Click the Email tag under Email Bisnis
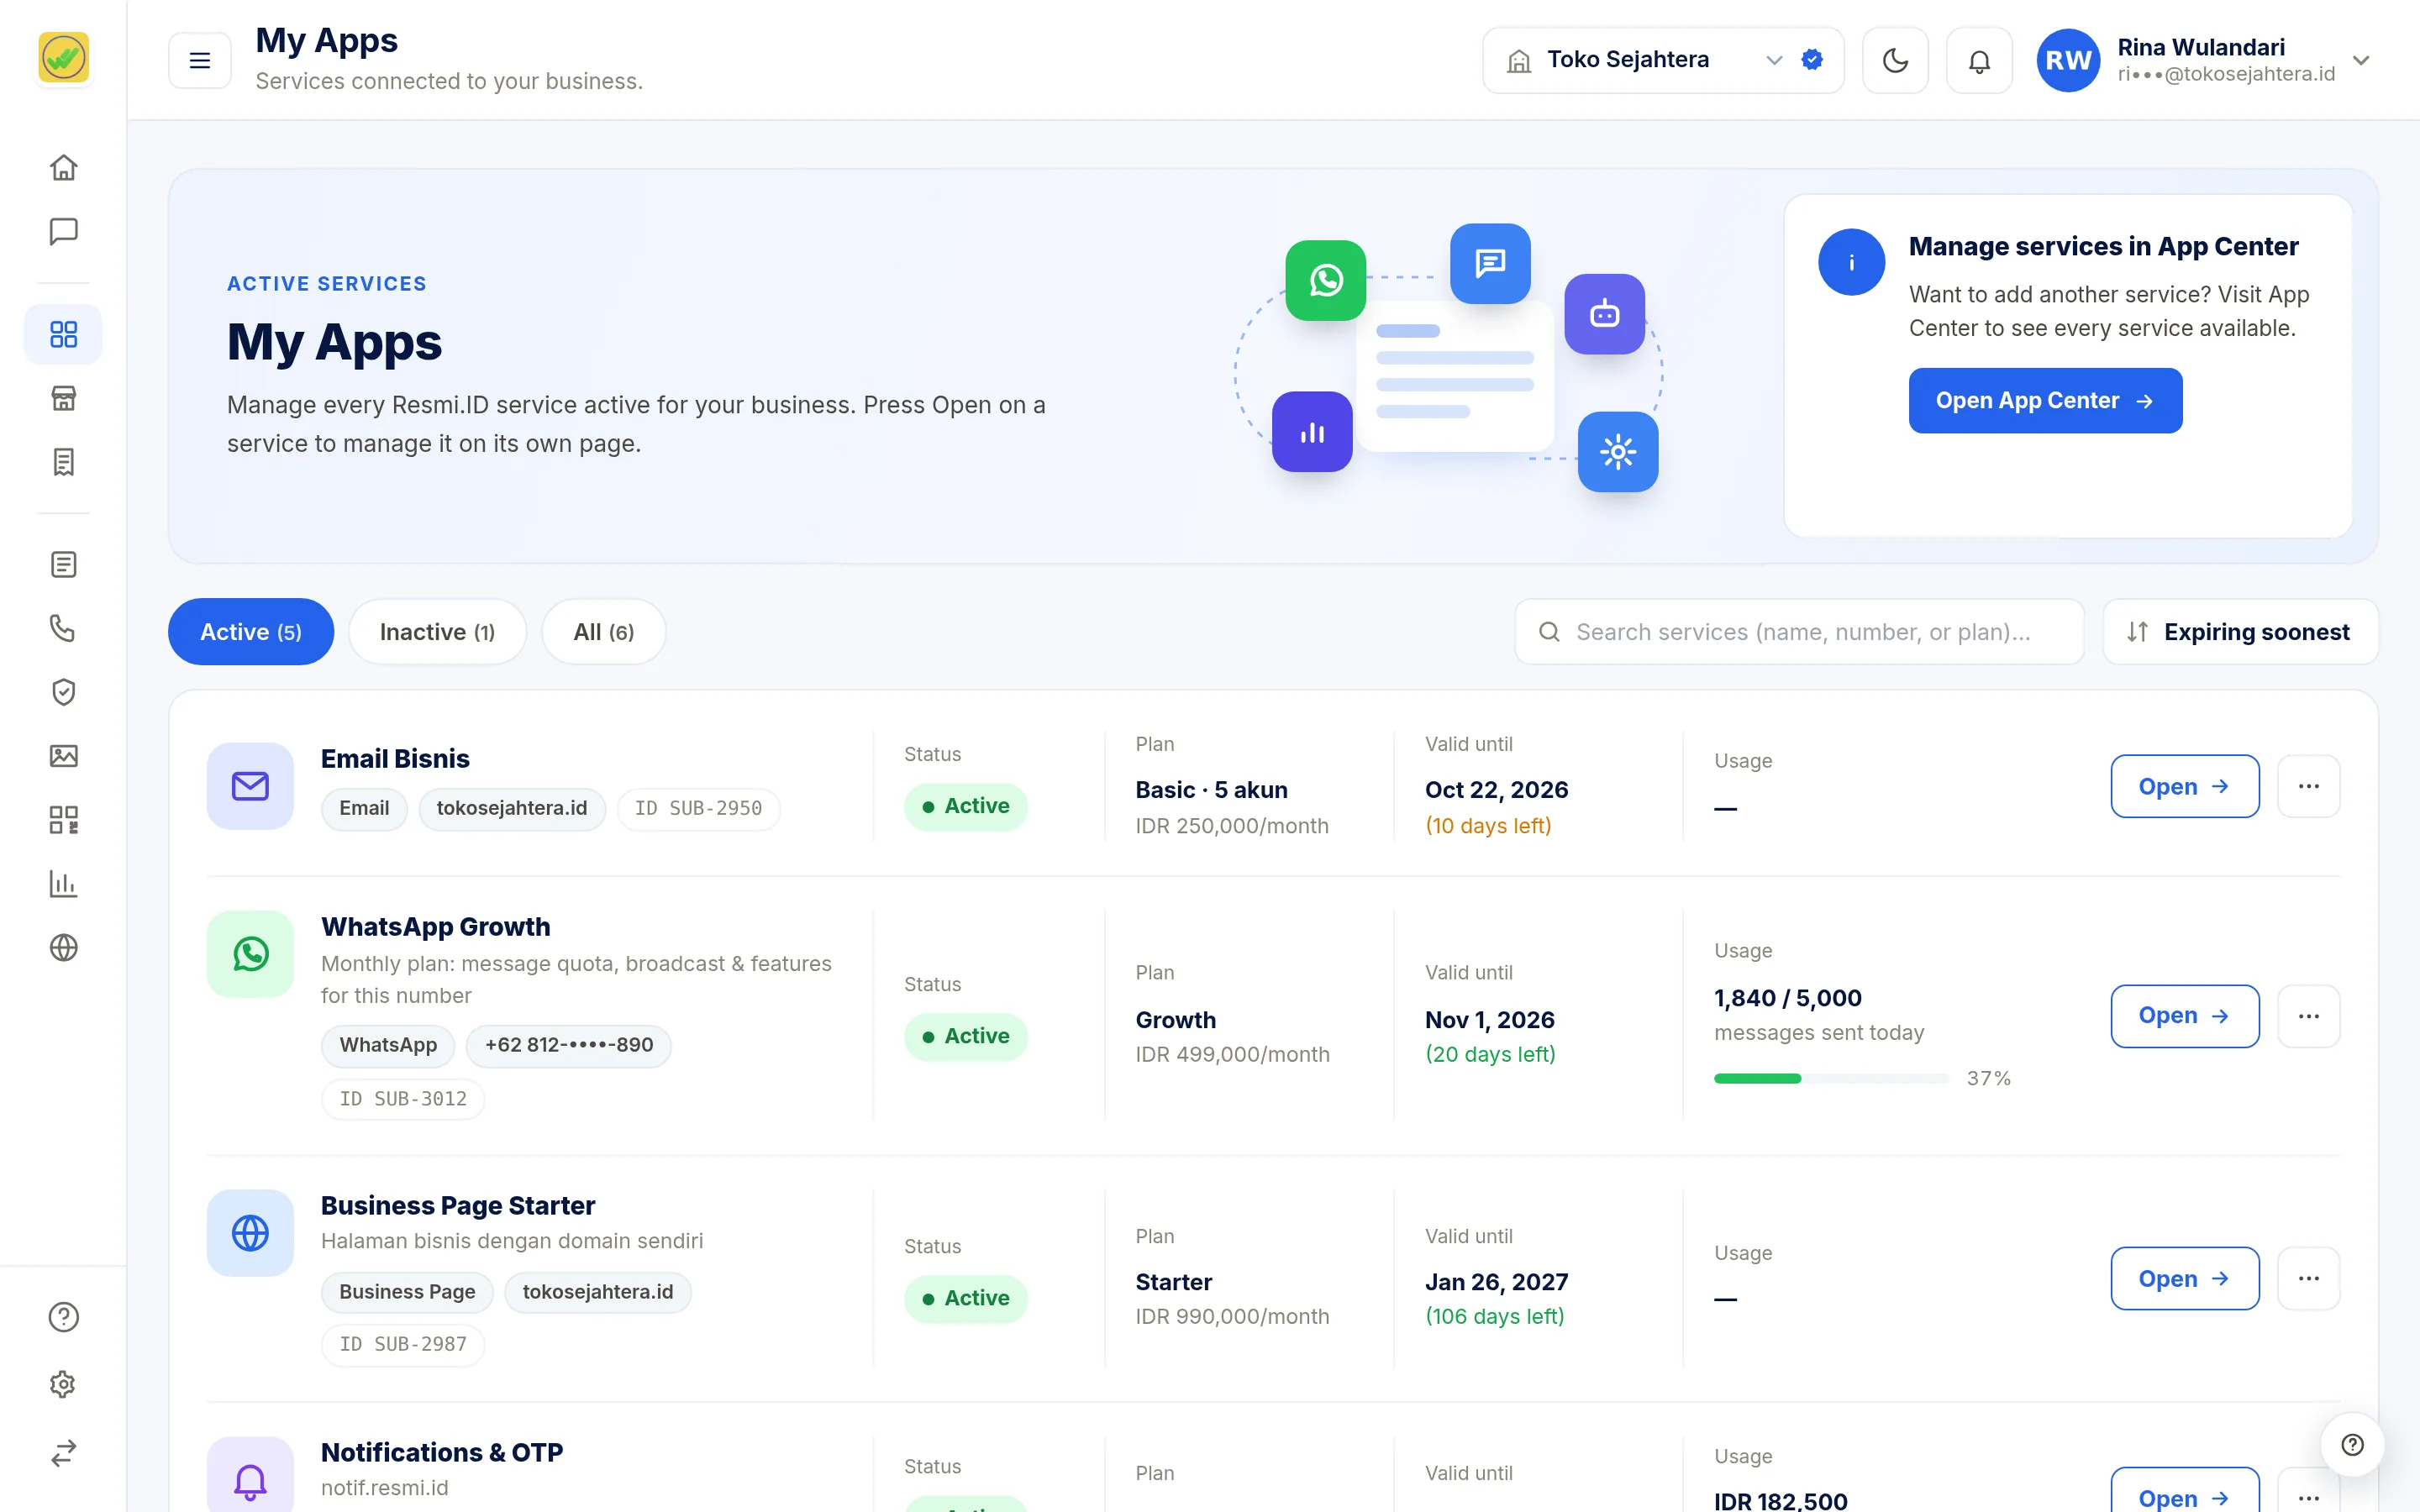This screenshot has width=2420, height=1512. (364, 808)
